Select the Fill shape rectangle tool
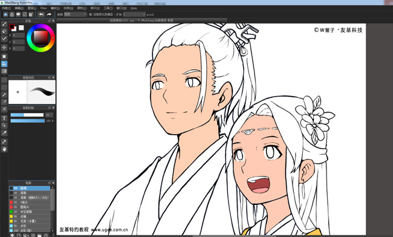The width and height of the screenshot is (393, 237). pos(4,56)
